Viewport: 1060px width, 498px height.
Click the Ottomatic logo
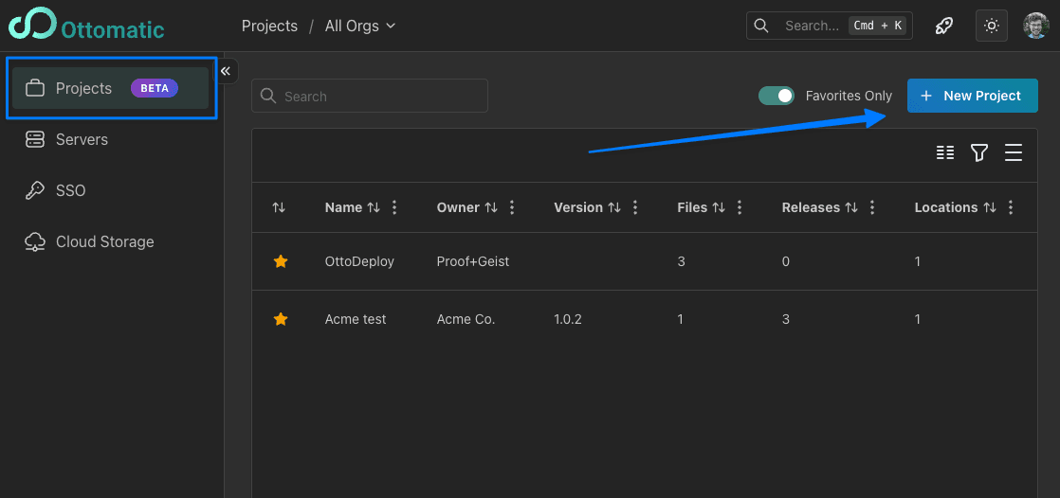coord(87,26)
